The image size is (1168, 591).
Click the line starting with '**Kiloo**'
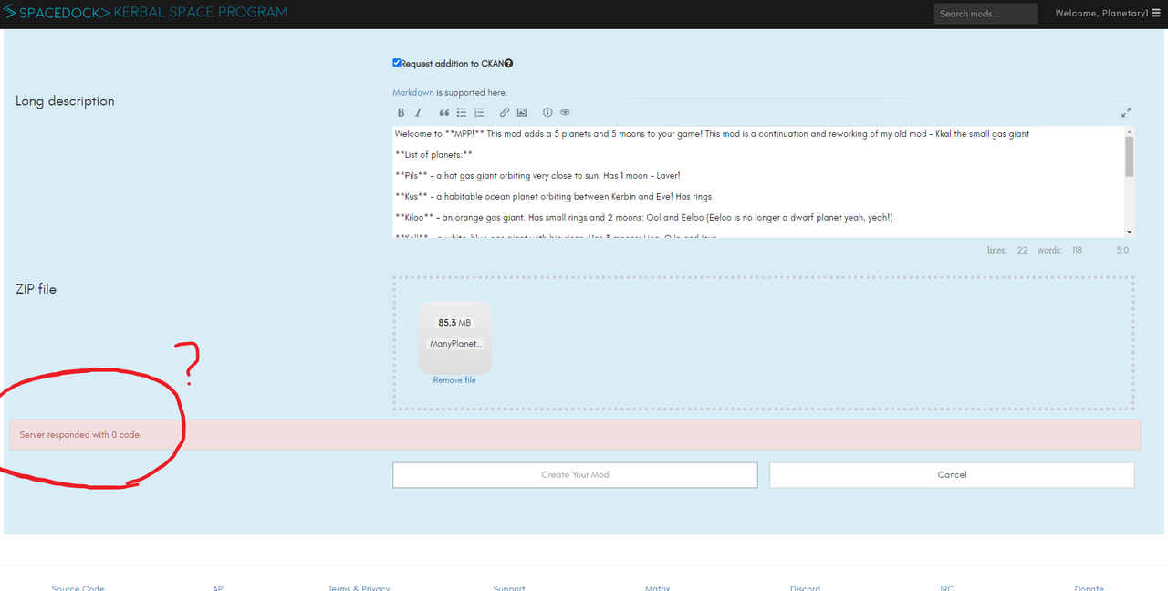tap(643, 218)
